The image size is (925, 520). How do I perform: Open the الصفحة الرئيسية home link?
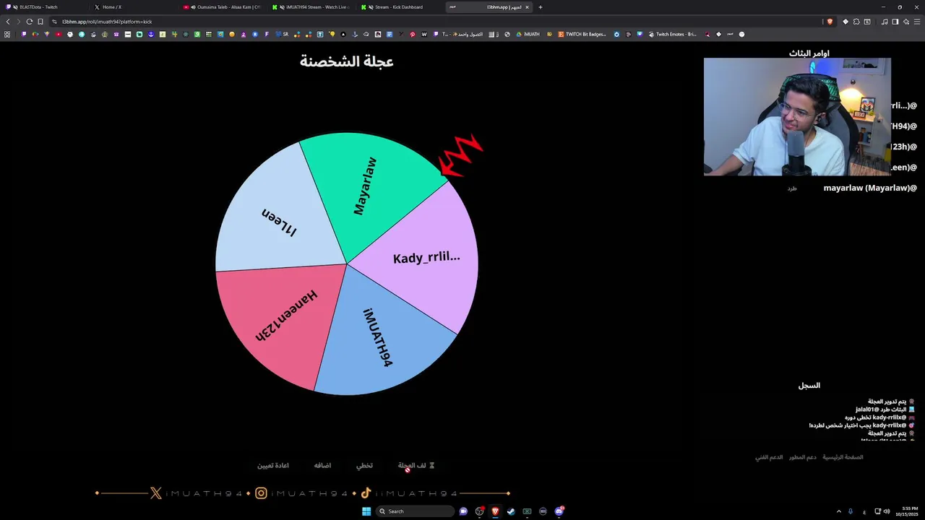point(843,457)
